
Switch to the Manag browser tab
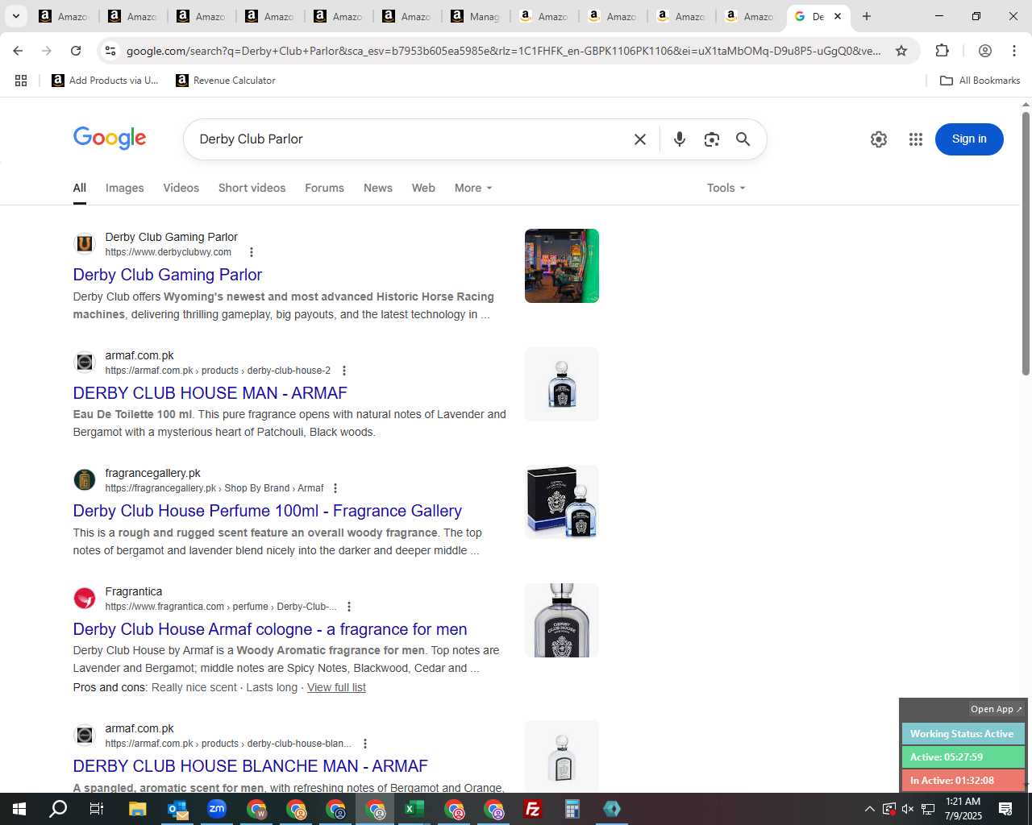pyautogui.click(x=476, y=16)
